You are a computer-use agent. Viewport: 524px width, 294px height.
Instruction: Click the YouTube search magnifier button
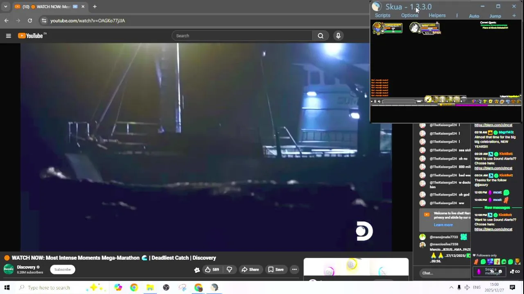pos(321,36)
